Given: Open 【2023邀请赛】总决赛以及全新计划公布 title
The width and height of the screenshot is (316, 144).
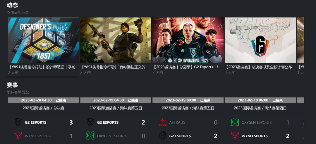Looking at the screenshot, I should pyautogui.click(x=258, y=67).
